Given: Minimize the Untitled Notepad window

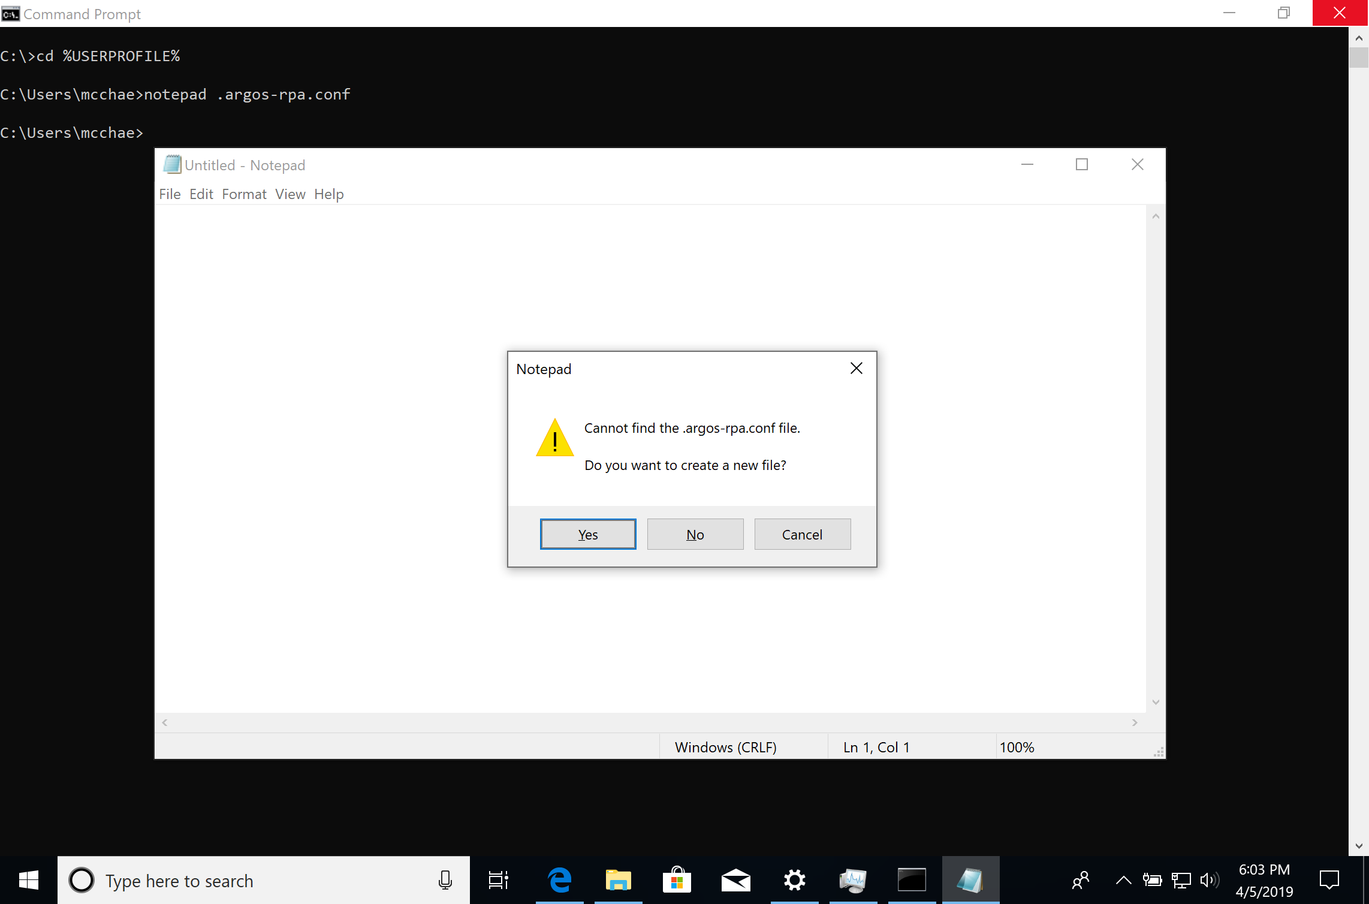Looking at the screenshot, I should point(1027,164).
